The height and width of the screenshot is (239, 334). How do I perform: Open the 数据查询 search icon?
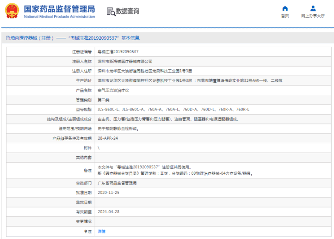[x=111, y=12]
